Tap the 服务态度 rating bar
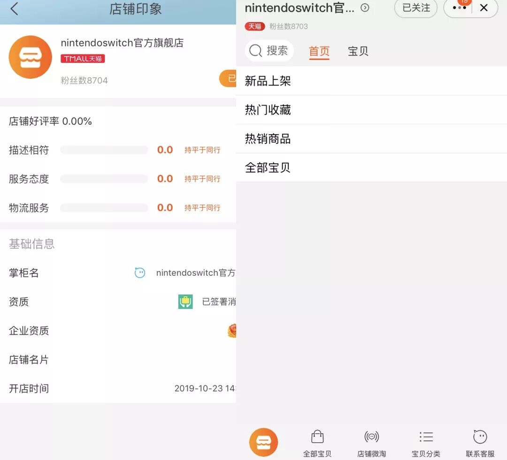Viewport: 507px width, 460px height. point(104,179)
